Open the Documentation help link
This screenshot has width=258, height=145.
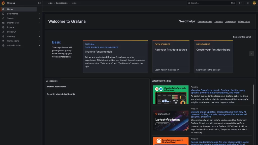tap(205, 22)
